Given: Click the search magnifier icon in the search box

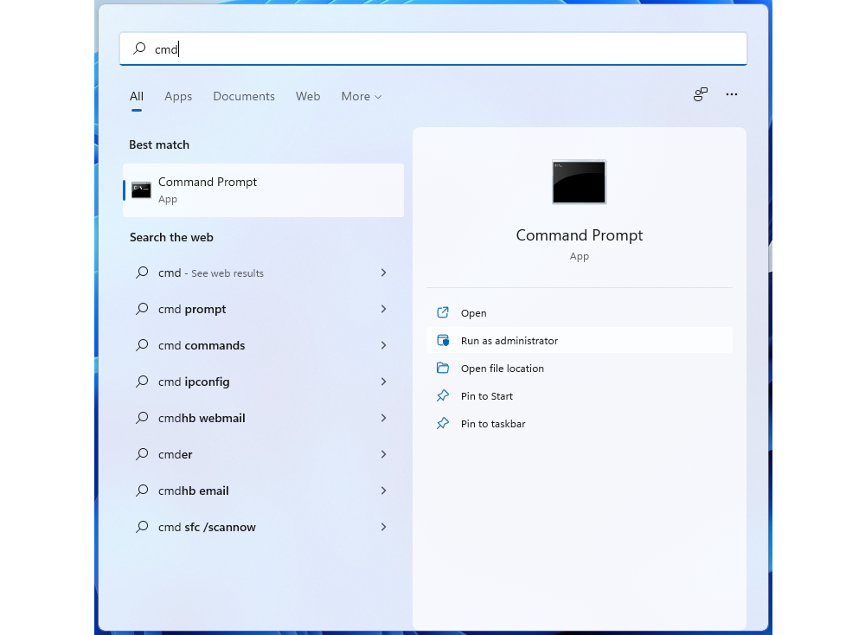Looking at the screenshot, I should point(139,48).
